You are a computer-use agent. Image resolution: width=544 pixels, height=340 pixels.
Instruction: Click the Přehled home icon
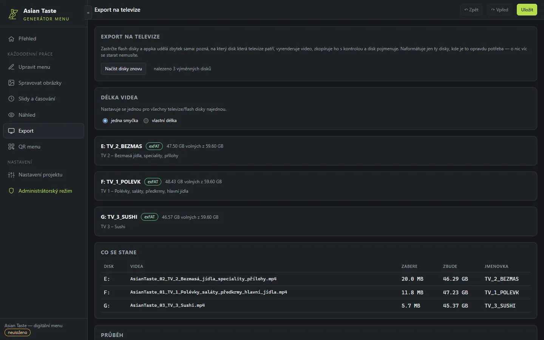tap(11, 39)
